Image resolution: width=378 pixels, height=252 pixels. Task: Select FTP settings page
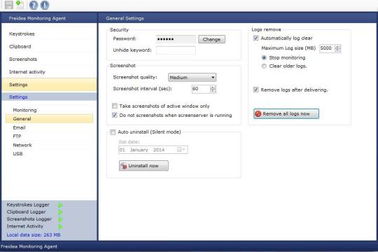[49, 136]
